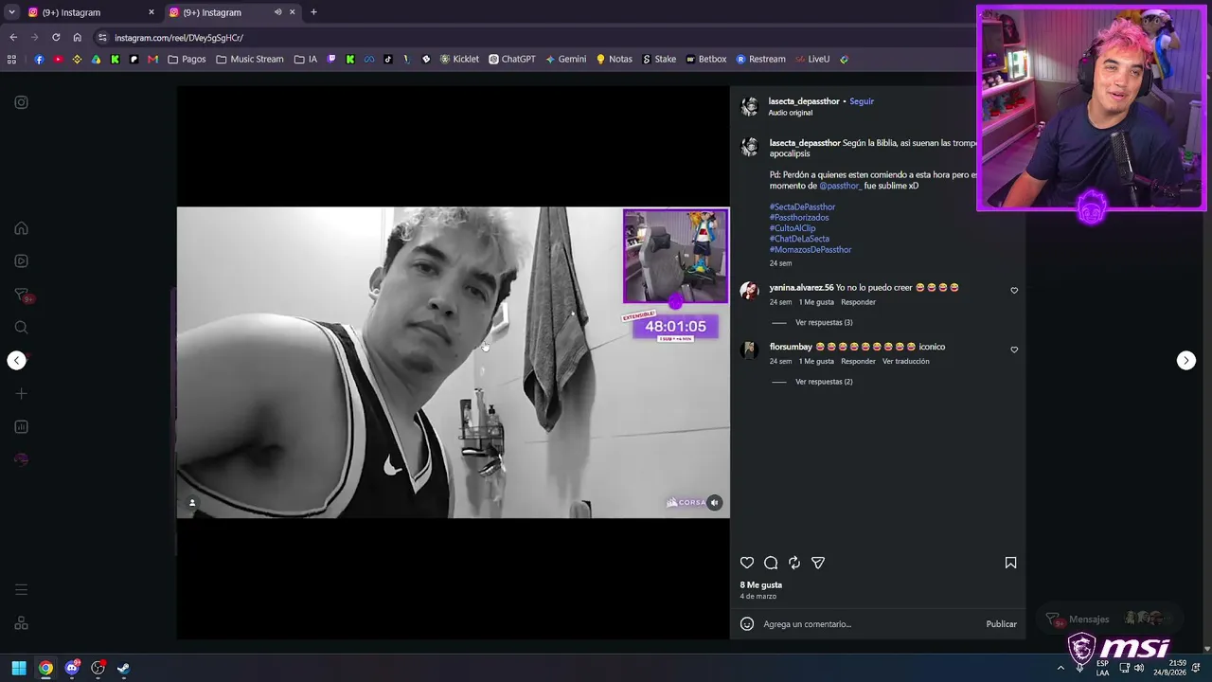This screenshot has width=1212, height=682.
Task: Reload the page in Chrome
Action: coord(56,38)
